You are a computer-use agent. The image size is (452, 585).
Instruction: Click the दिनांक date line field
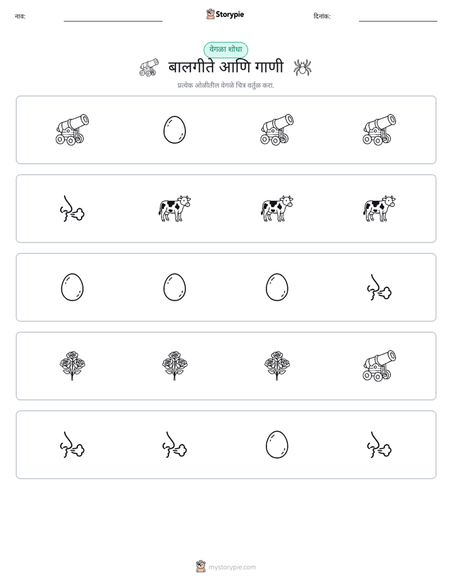pyautogui.click(x=398, y=17)
